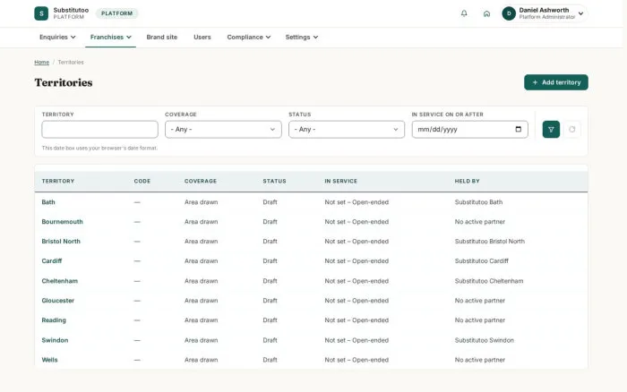Open the Settings menu
Image resolution: width=627 pixels, height=392 pixels.
pyautogui.click(x=302, y=38)
